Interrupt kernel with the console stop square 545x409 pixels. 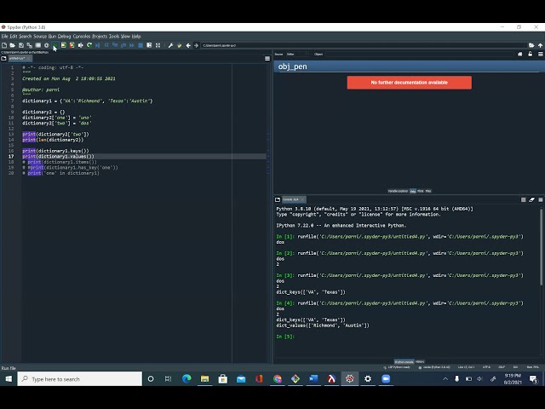click(524, 199)
